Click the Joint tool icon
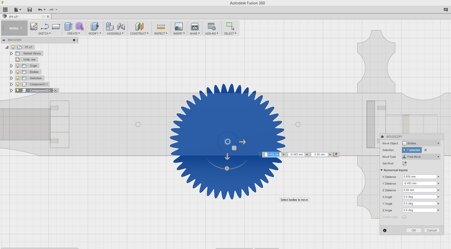The width and height of the screenshot is (451, 249). (121, 26)
